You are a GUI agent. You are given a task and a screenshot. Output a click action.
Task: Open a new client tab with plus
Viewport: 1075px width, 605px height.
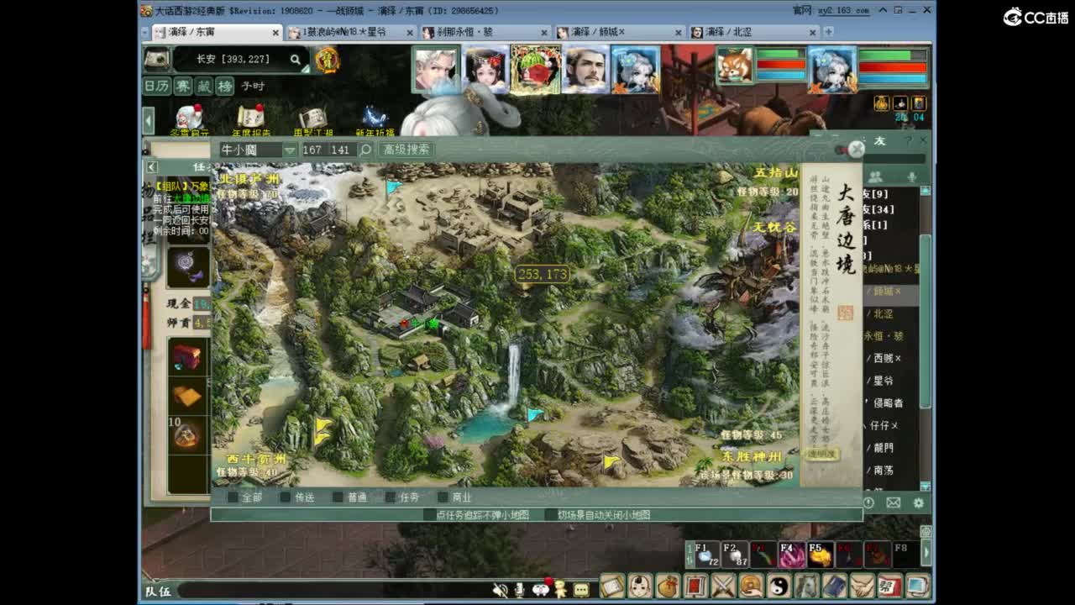click(828, 32)
